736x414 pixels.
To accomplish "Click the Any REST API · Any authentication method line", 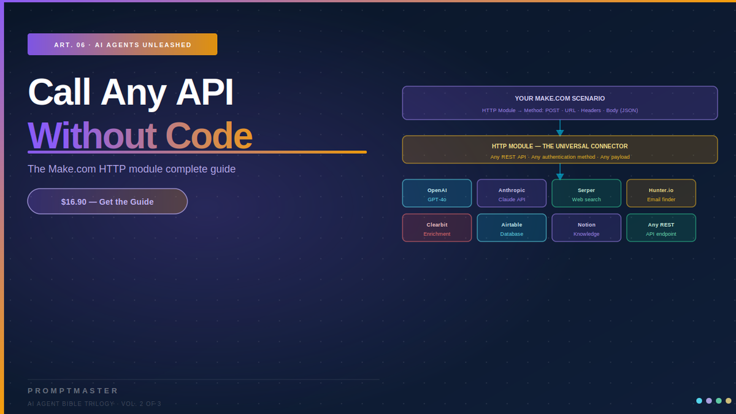I will (560, 157).
